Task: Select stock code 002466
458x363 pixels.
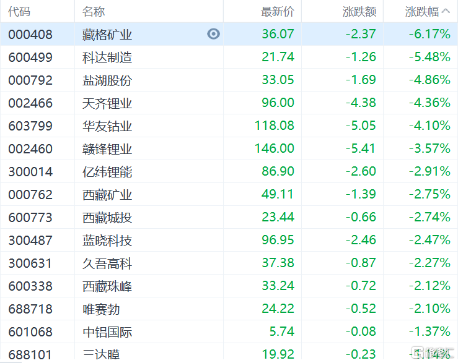Action: 30,103
